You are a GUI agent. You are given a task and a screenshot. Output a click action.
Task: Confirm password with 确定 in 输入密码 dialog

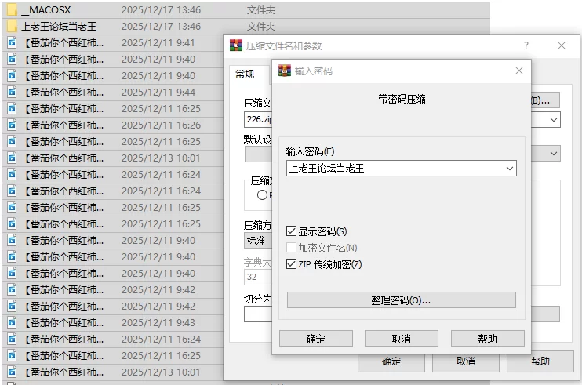pos(316,339)
